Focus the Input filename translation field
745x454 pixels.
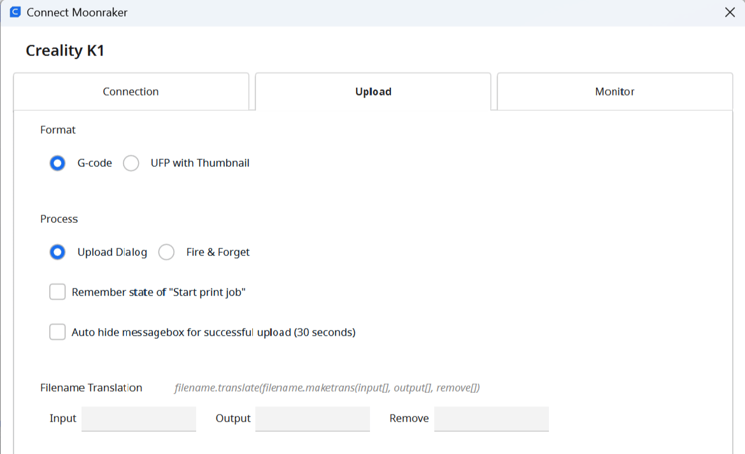139,419
